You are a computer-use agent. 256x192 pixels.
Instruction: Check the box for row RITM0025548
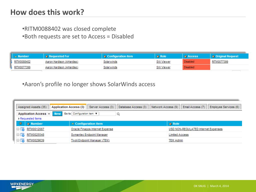click(18, 134)
